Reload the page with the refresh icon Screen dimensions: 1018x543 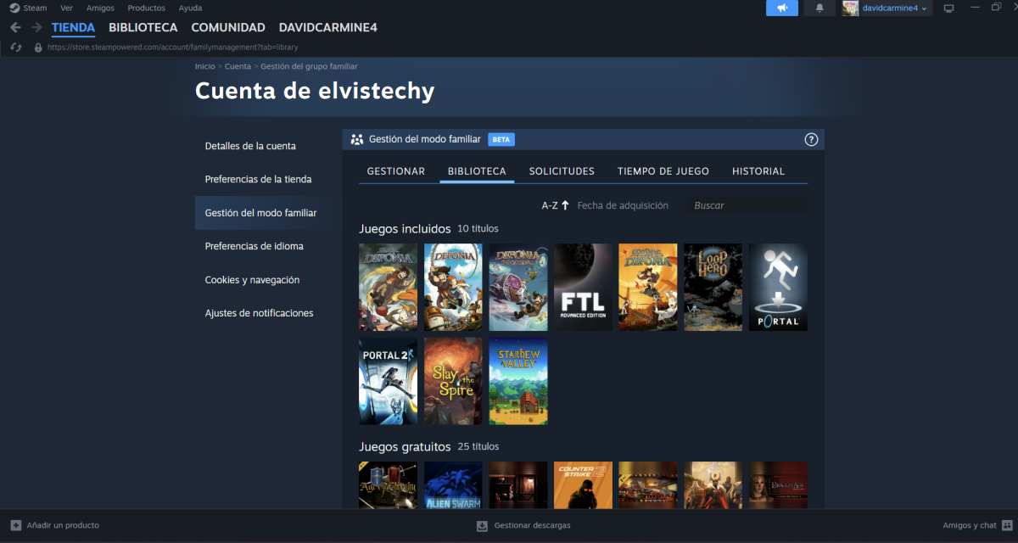tap(15, 47)
